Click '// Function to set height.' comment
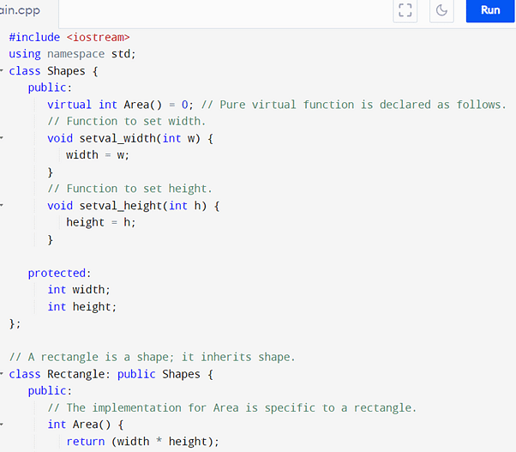Image resolution: width=516 pixels, height=452 pixels. [130, 189]
